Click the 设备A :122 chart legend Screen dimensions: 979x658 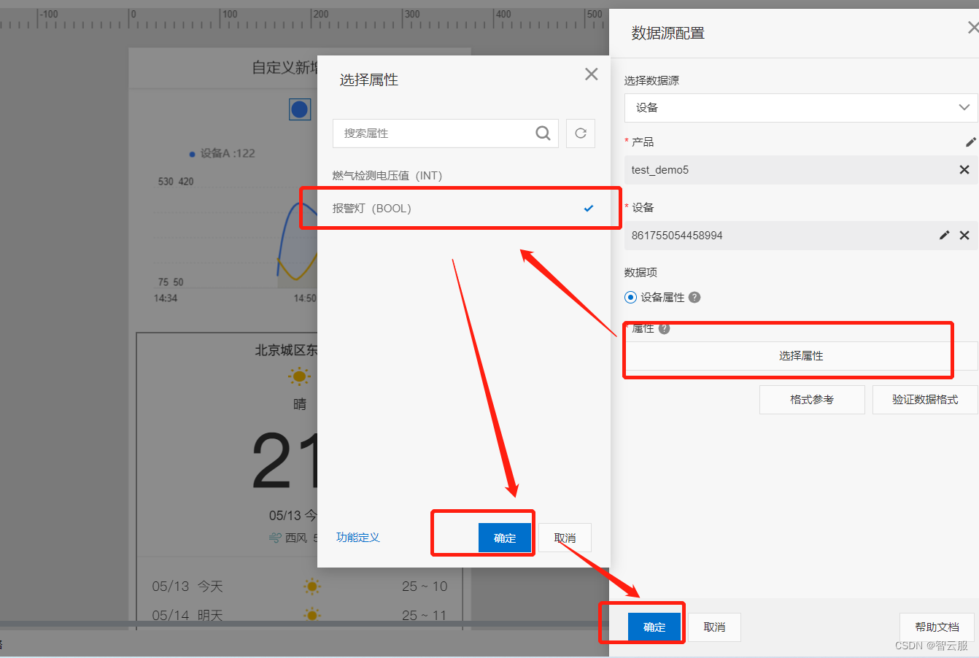(222, 153)
